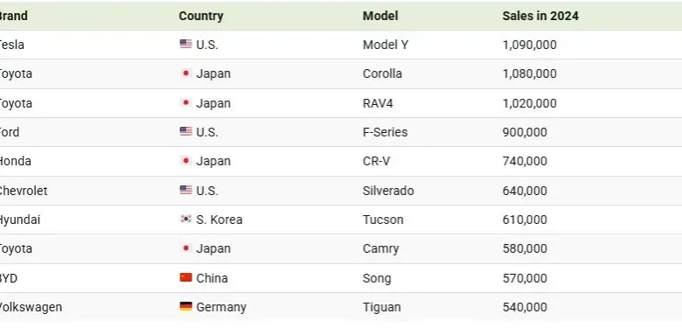Click the Germany flag in the Volkswagen row
Screen dimensions: 682x328
click(x=185, y=306)
